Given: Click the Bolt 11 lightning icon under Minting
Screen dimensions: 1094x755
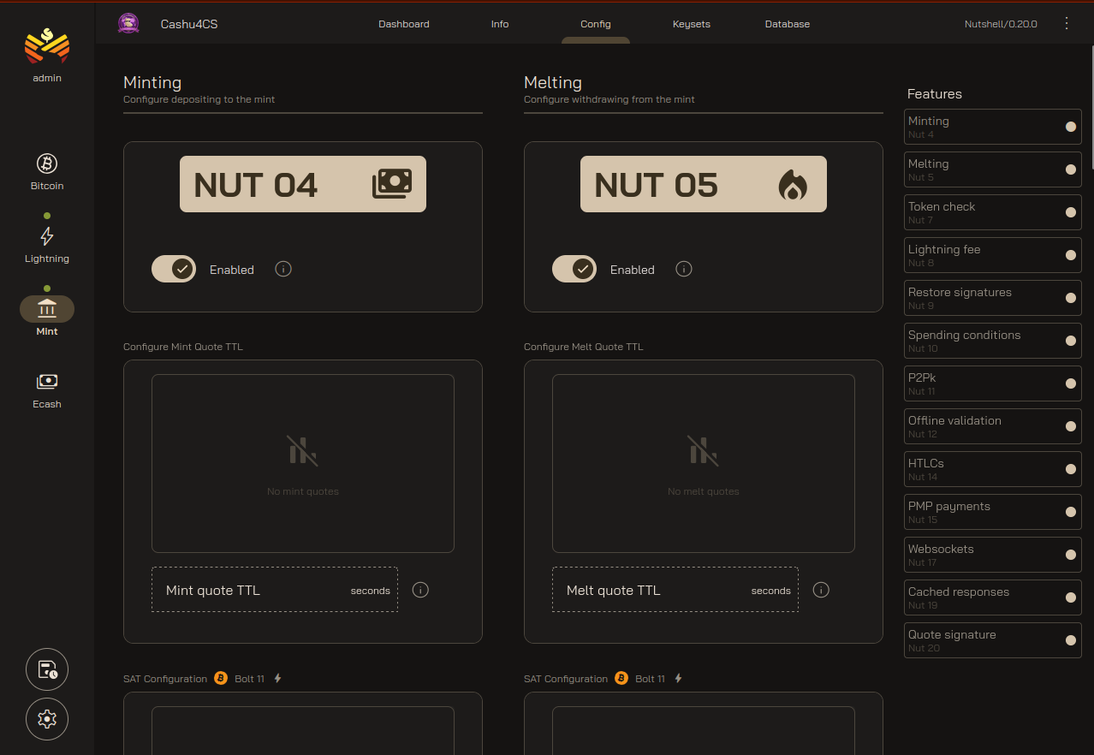Looking at the screenshot, I should pos(277,677).
